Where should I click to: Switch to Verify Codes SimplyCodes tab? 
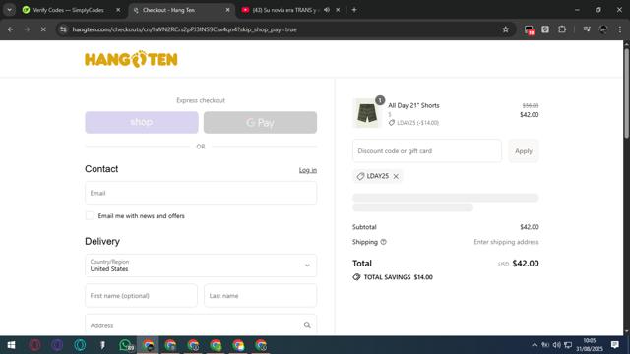click(68, 10)
